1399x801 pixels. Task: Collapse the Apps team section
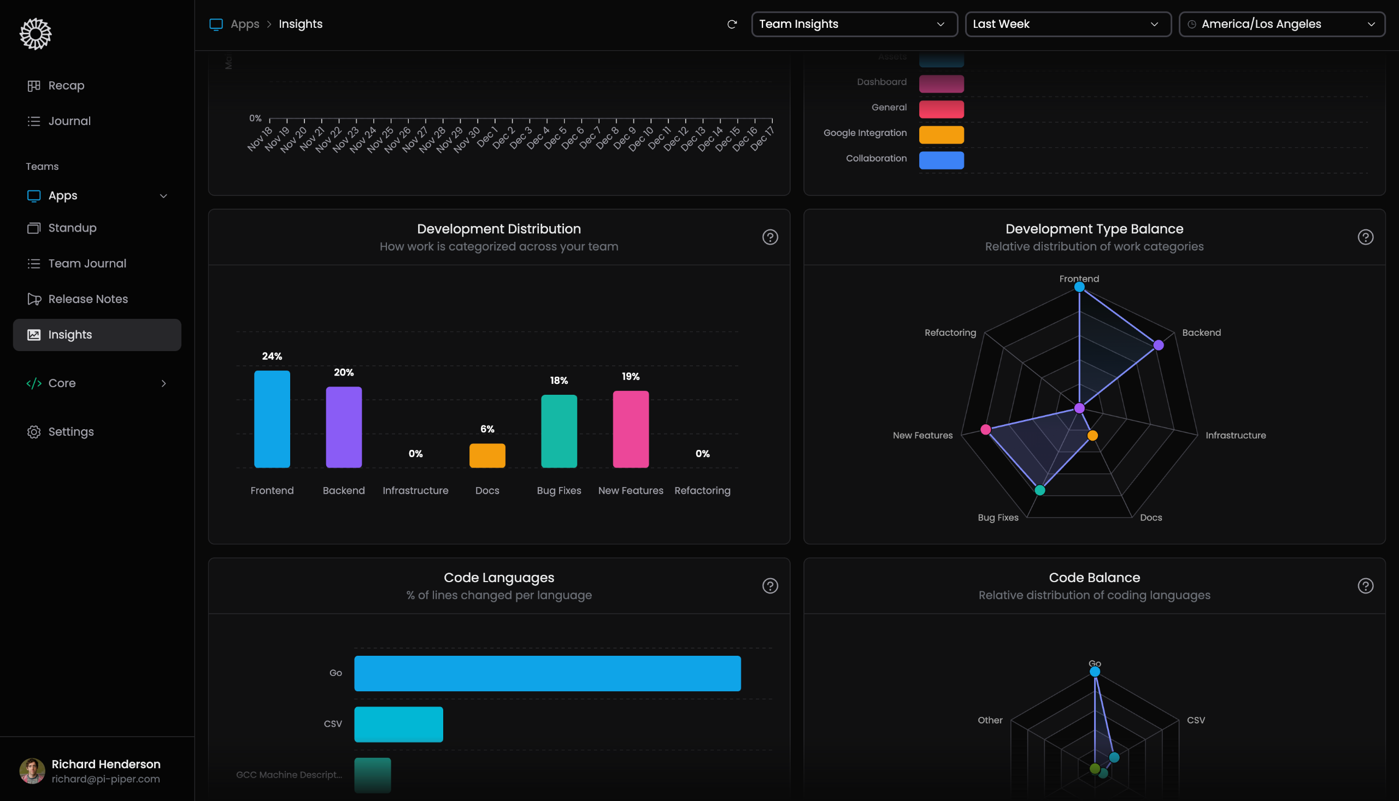[163, 196]
